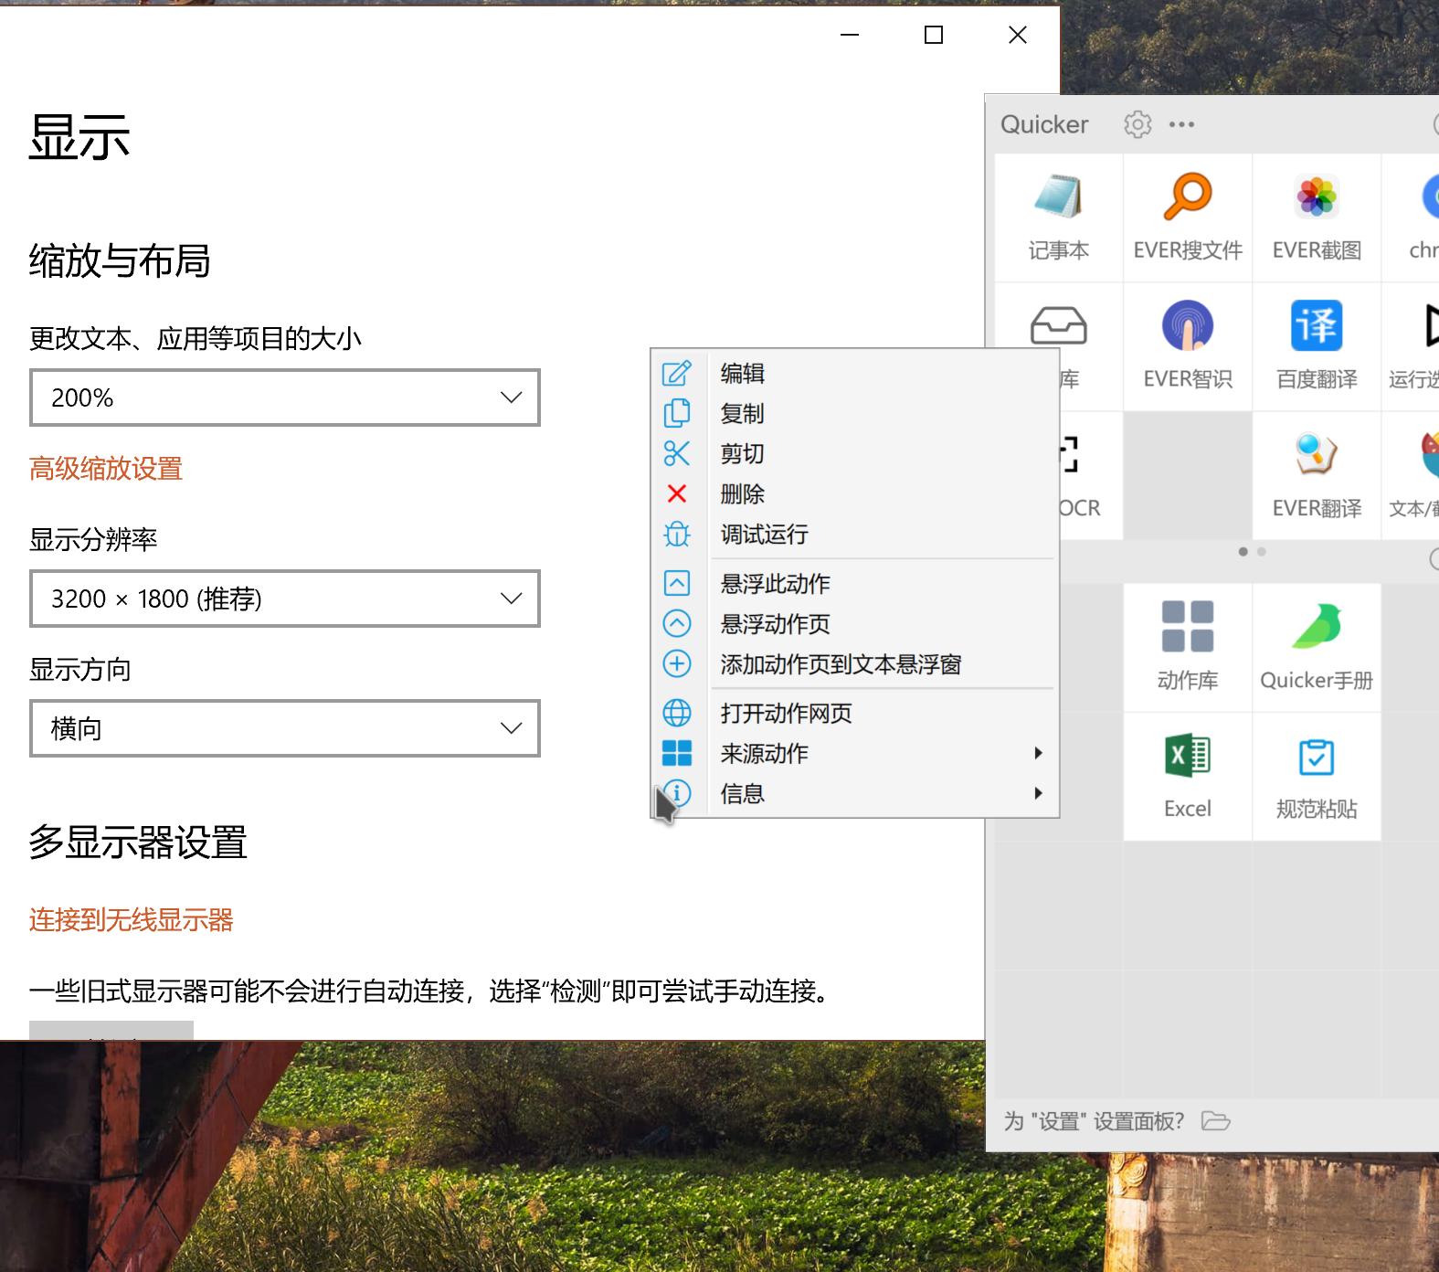Screen dimensions: 1439x1272
Task: Choose 悬浮动作页 from the context menu
Action: 856,623
